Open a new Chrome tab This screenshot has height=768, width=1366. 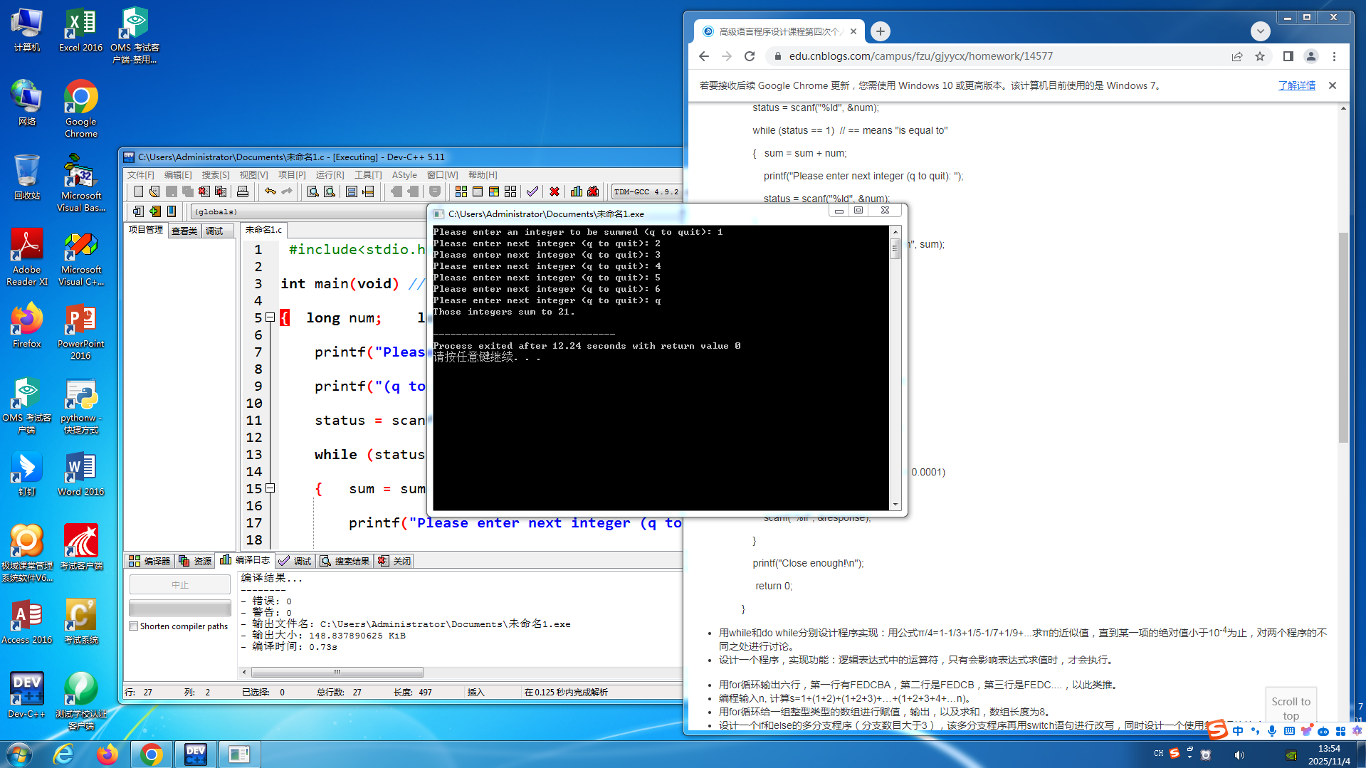(881, 31)
